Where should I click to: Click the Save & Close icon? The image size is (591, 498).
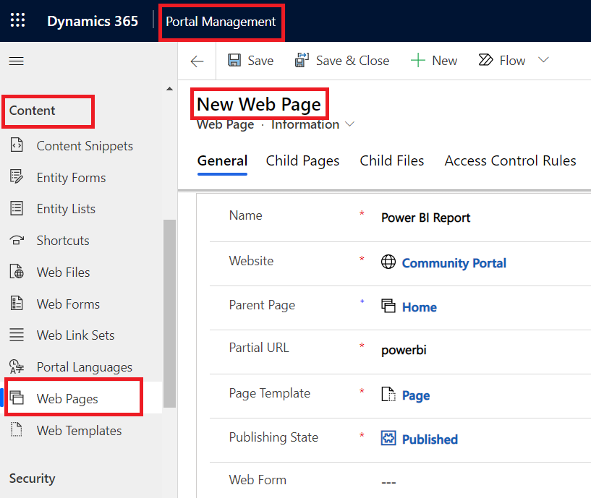click(x=302, y=60)
